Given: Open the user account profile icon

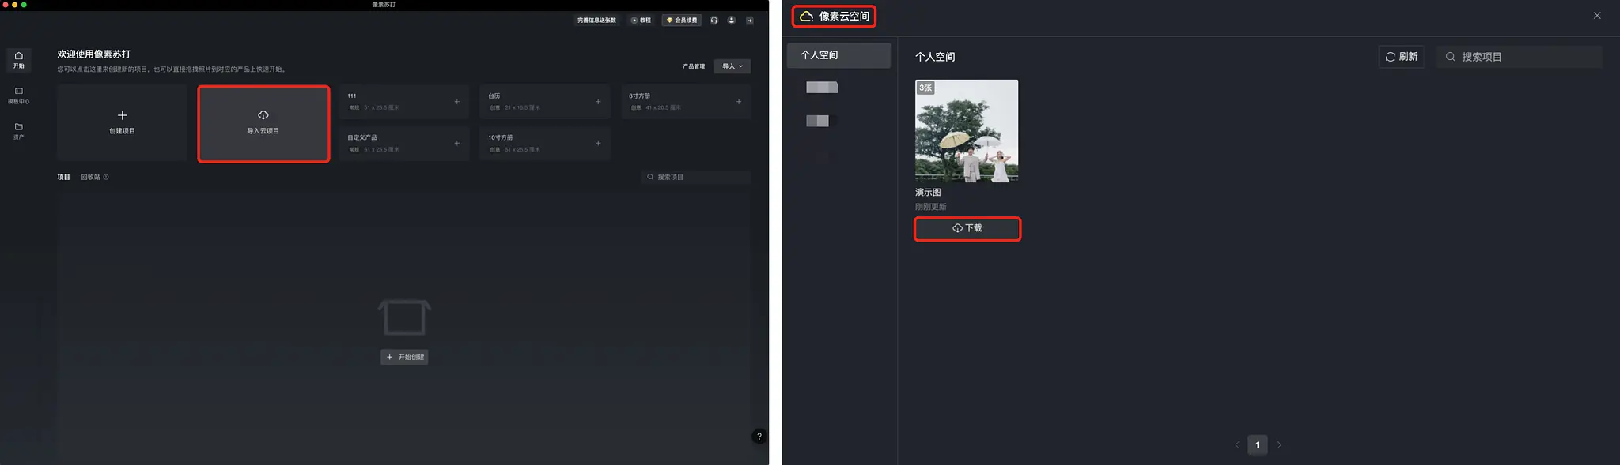Looking at the screenshot, I should pos(731,21).
